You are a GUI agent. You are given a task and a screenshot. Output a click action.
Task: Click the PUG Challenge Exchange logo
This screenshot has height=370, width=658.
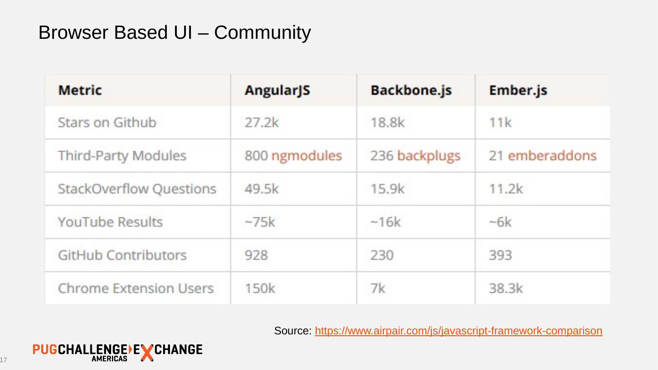point(117,352)
